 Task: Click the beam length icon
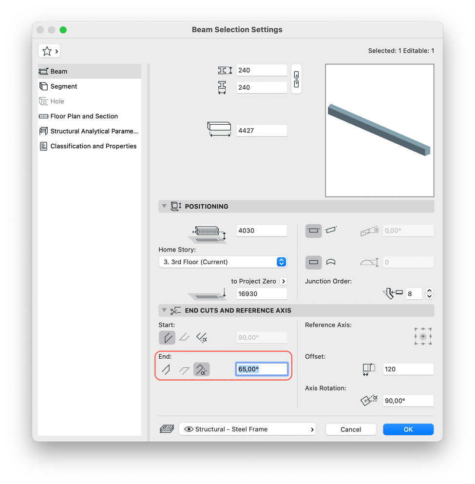pos(219,129)
